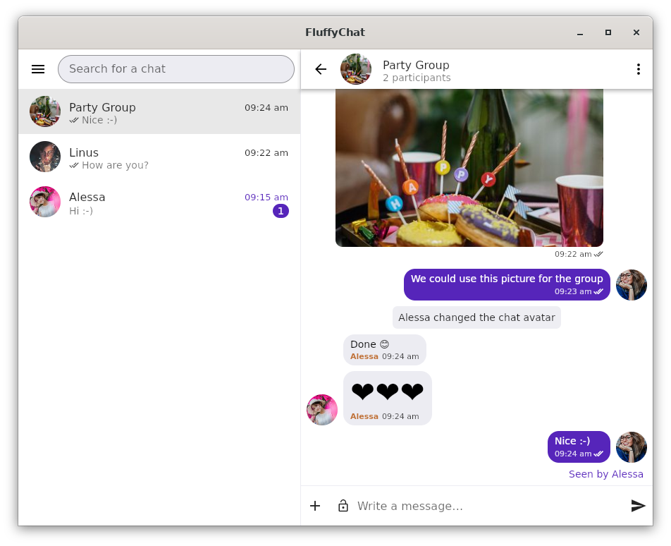Click Alessa's avatar beside the hearts message
Screen dimensions: 671x546
[x=322, y=410]
